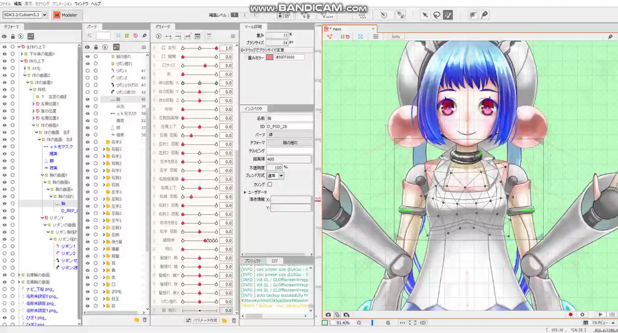Select edit level 1 button
Image resolution: width=618 pixels, height=333 pixels.
tap(235, 15)
